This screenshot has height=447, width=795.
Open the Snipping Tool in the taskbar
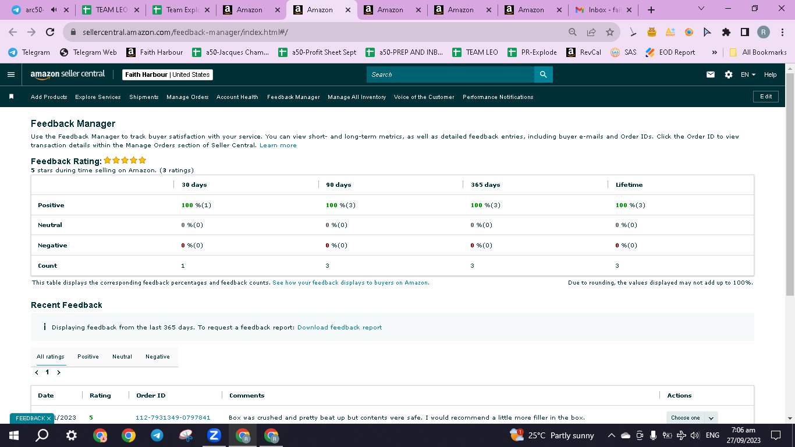(x=185, y=435)
